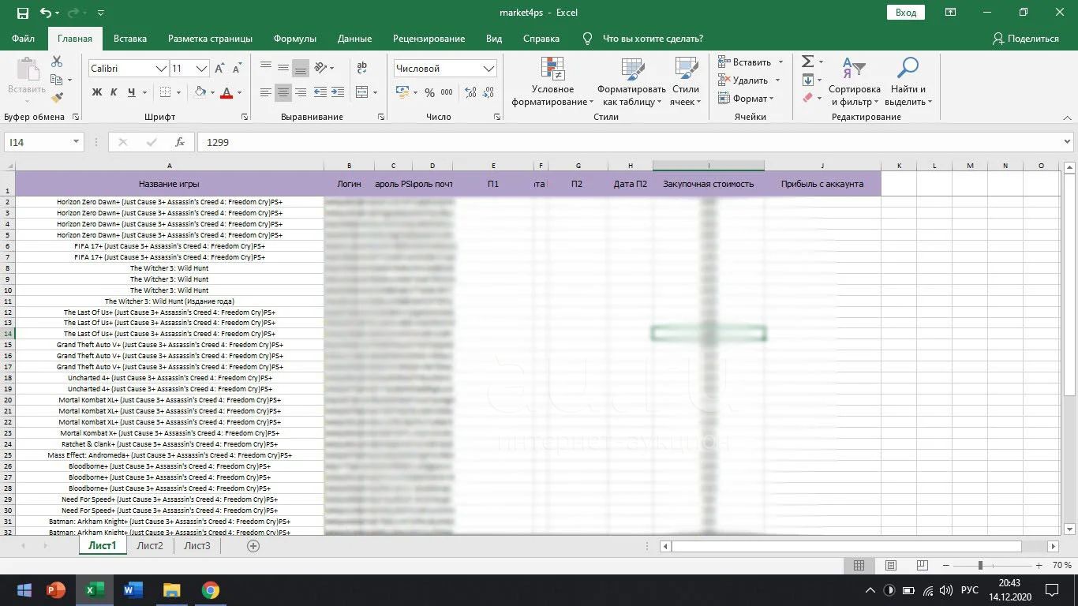1078x606 pixels.
Task: Toggle italic К formatting
Action: click(x=114, y=92)
